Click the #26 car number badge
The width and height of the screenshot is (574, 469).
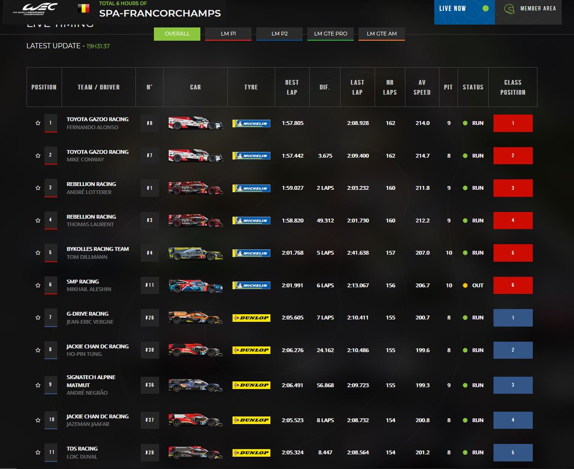coord(150,318)
